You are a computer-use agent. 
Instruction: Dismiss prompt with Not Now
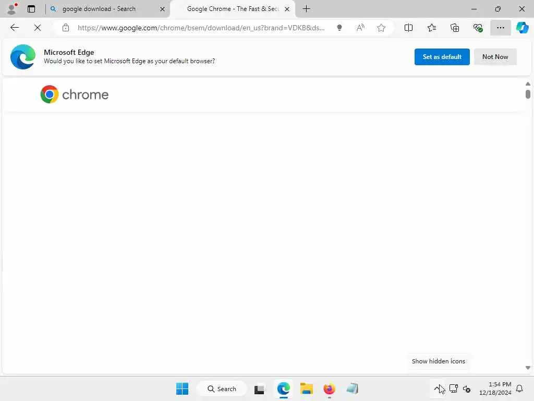coord(495,57)
